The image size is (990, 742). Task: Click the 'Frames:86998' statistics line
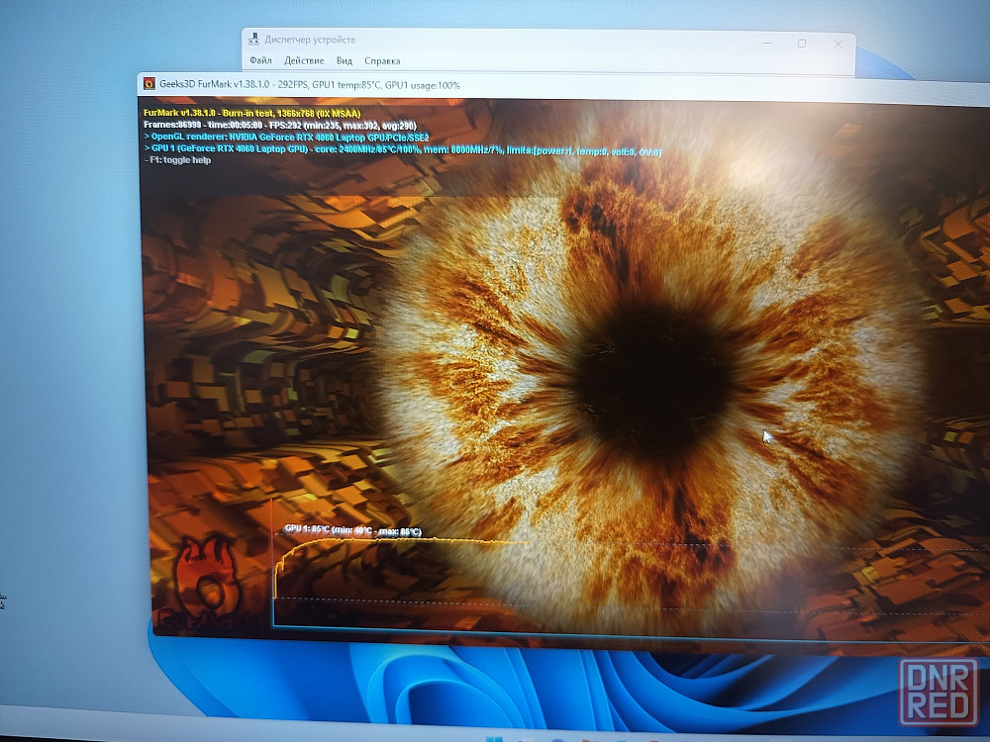pyautogui.click(x=280, y=125)
